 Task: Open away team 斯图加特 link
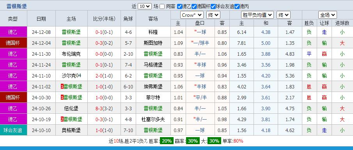153,43
